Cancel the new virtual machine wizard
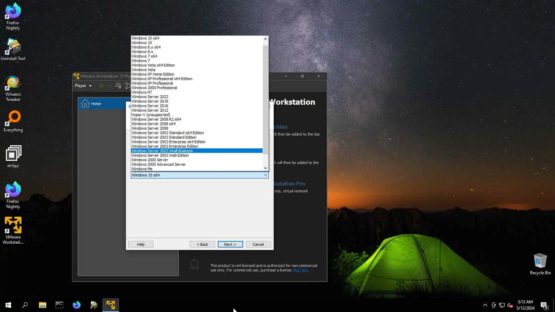555x312 pixels. point(258,244)
